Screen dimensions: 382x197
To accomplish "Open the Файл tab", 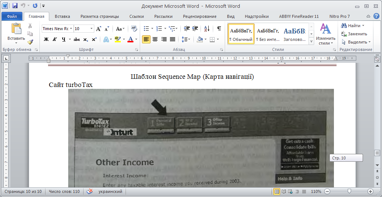I will (12, 16).
